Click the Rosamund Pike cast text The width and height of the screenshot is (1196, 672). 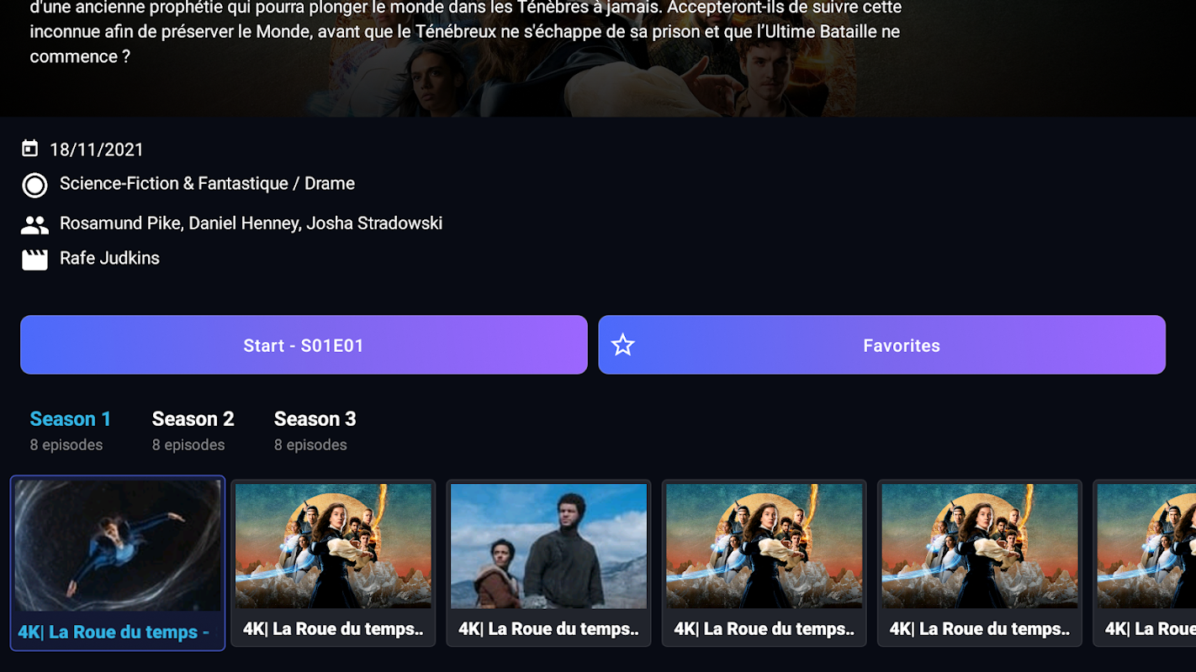click(120, 223)
